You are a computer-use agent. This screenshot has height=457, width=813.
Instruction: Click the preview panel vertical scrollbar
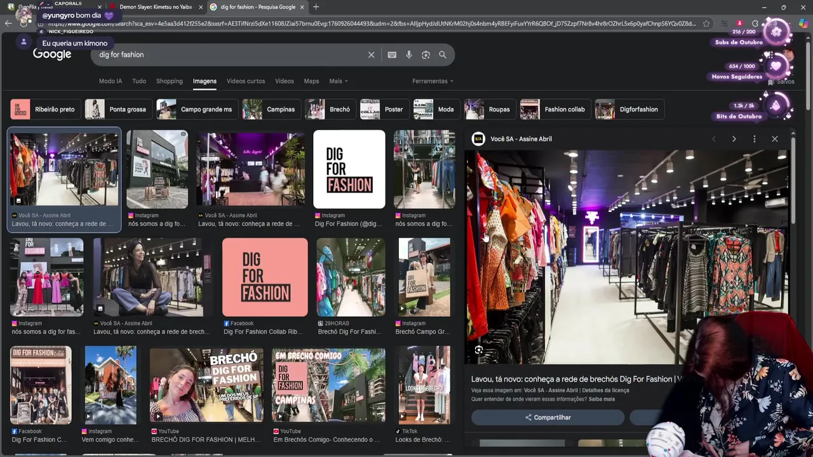pyautogui.click(x=793, y=181)
